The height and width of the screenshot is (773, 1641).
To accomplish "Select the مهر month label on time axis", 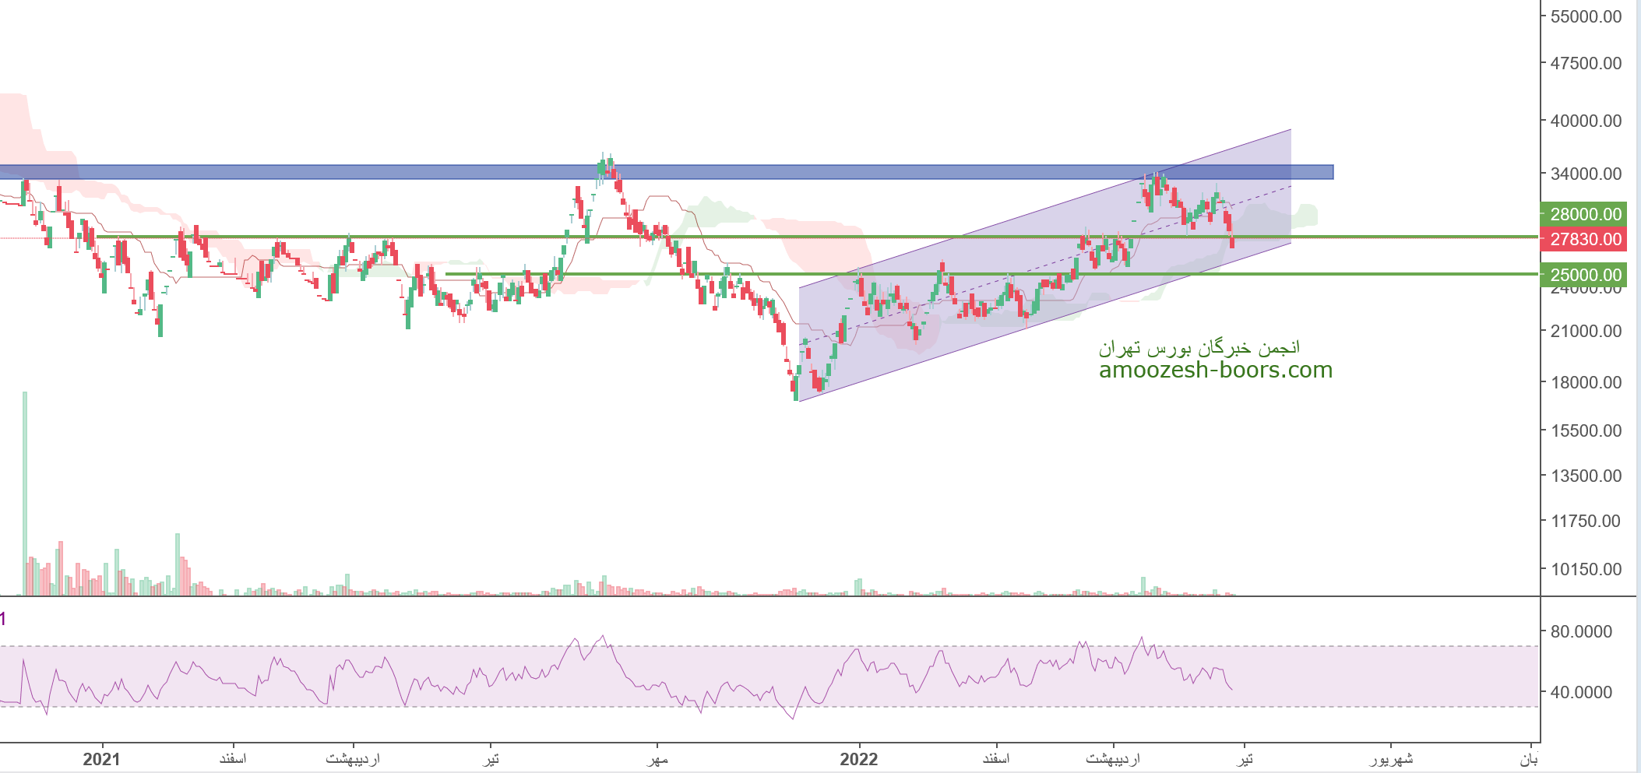I will pyautogui.click(x=657, y=759).
